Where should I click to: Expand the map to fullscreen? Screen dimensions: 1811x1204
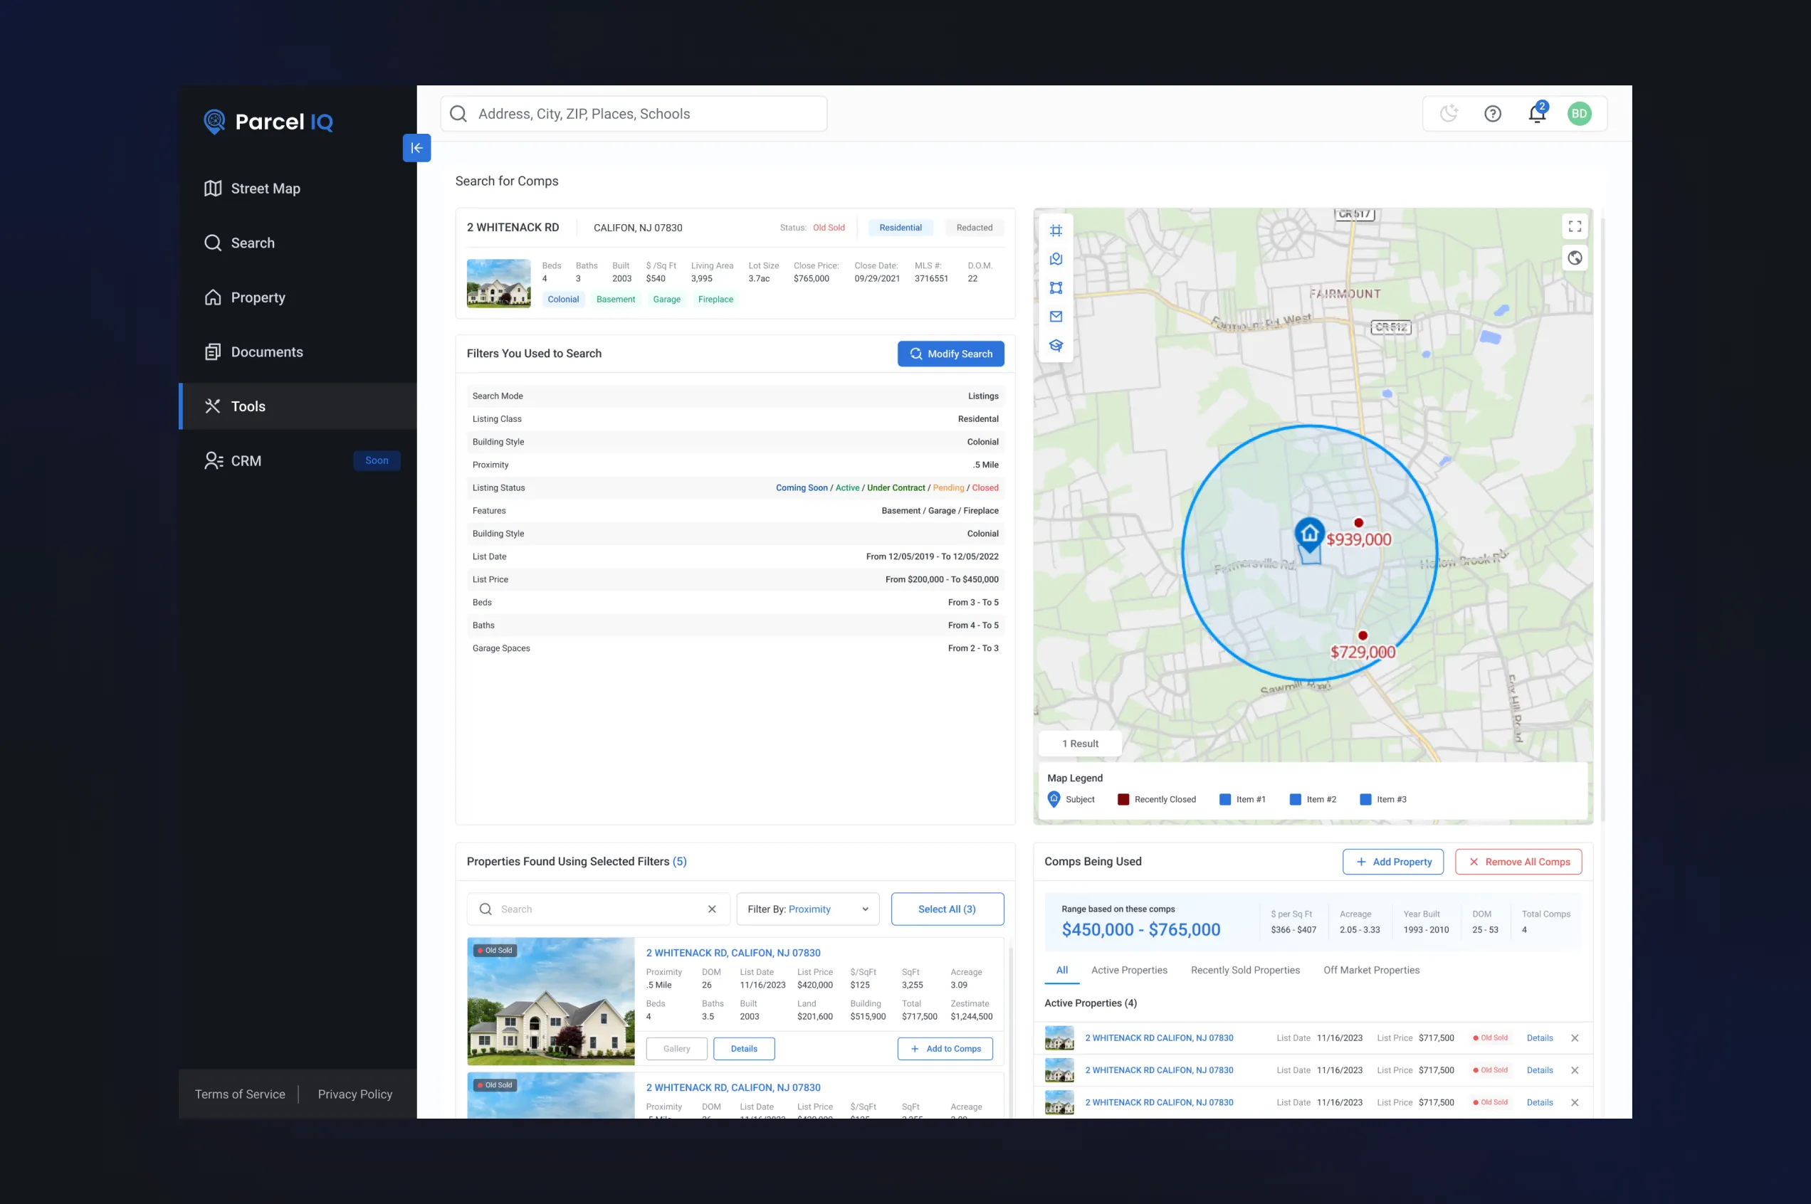pos(1575,226)
